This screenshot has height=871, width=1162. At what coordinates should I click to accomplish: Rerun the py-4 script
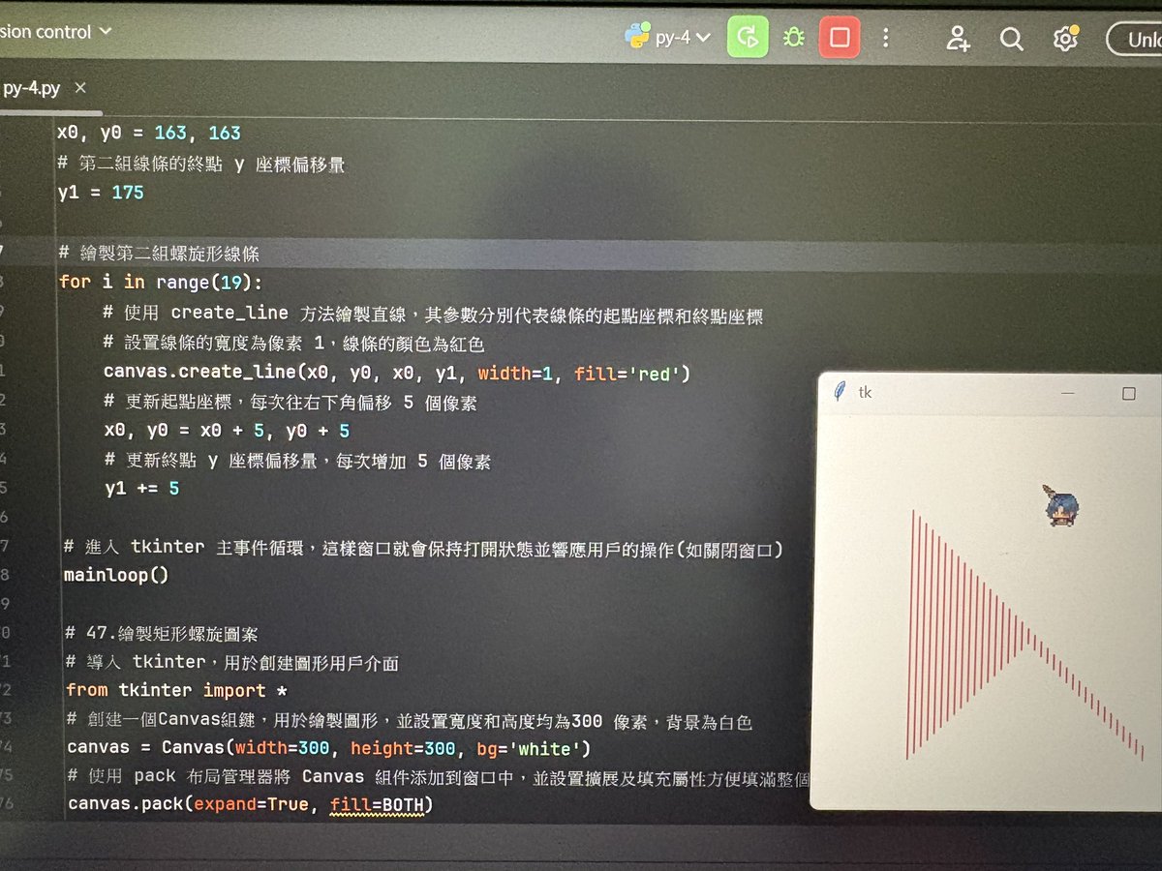pyautogui.click(x=748, y=37)
